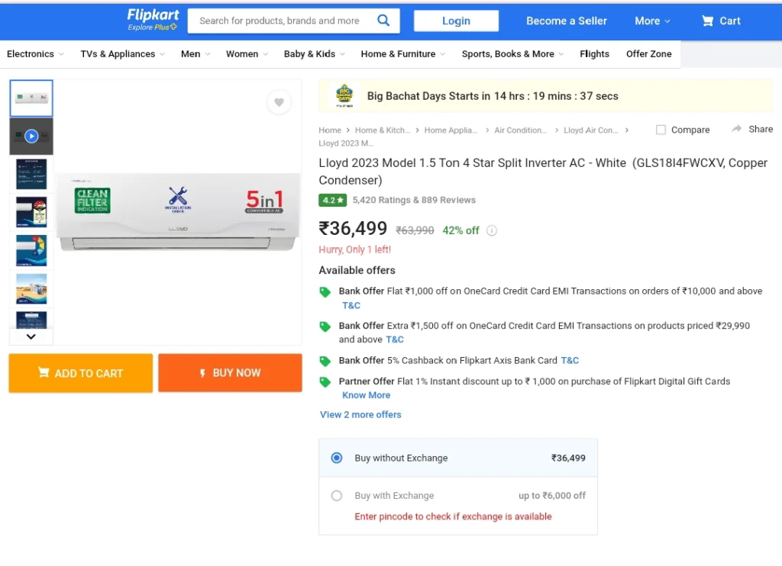The height and width of the screenshot is (566, 782).
Task: Expand the Electronics category menu
Action: pyautogui.click(x=35, y=54)
